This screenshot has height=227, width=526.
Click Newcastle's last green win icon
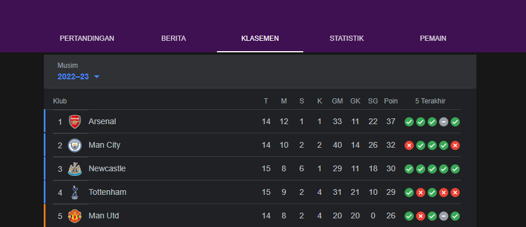coord(455,169)
